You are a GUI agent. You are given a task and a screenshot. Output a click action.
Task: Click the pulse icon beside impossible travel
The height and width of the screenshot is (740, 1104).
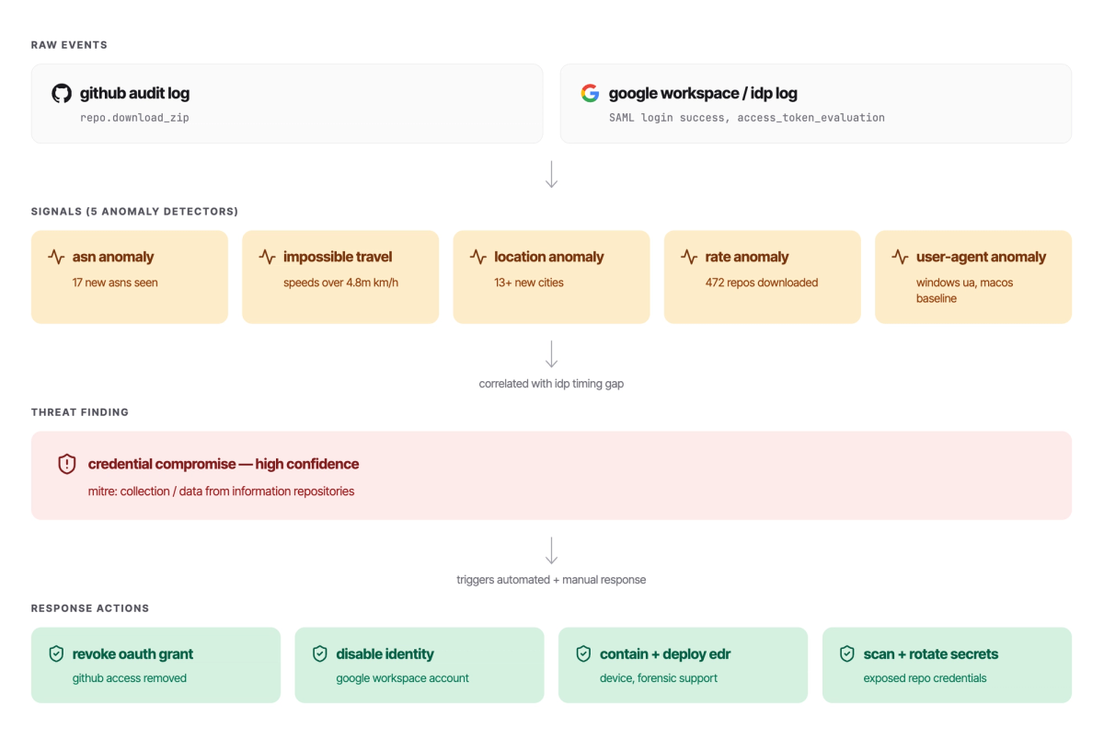tap(267, 257)
